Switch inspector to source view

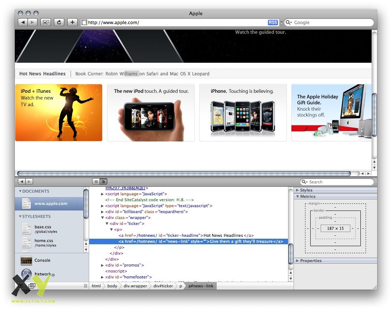pos(96,182)
